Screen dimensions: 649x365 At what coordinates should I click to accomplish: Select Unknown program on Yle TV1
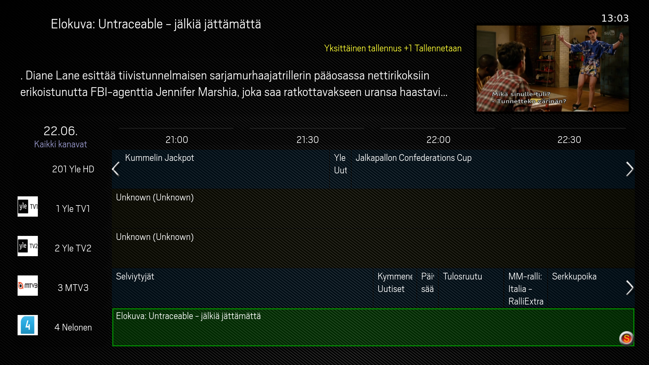point(373,209)
